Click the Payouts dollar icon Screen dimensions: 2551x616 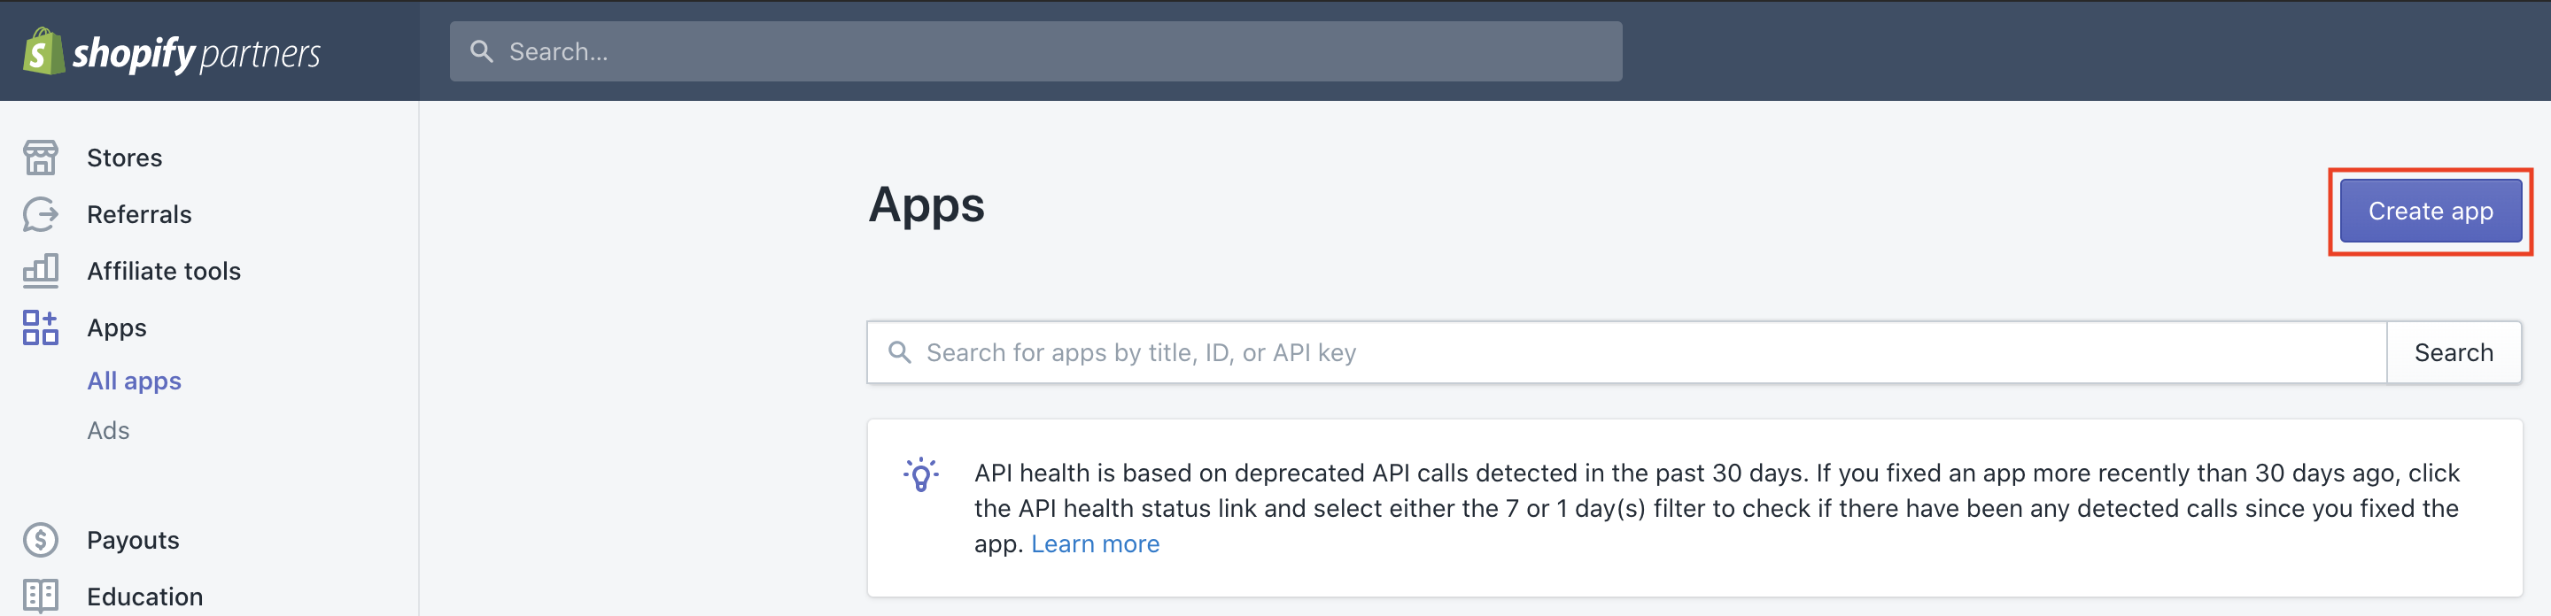(x=41, y=540)
